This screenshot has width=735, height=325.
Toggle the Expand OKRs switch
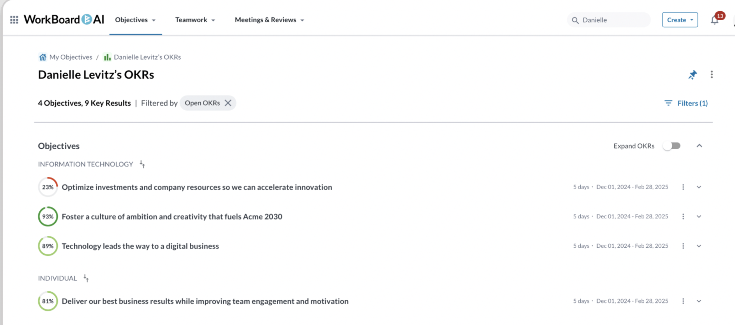pos(672,146)
